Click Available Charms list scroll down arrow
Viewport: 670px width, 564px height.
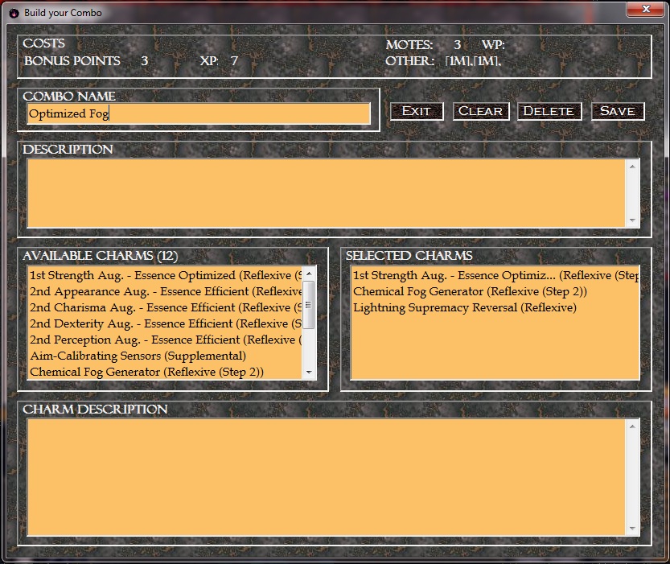[309, 373]
